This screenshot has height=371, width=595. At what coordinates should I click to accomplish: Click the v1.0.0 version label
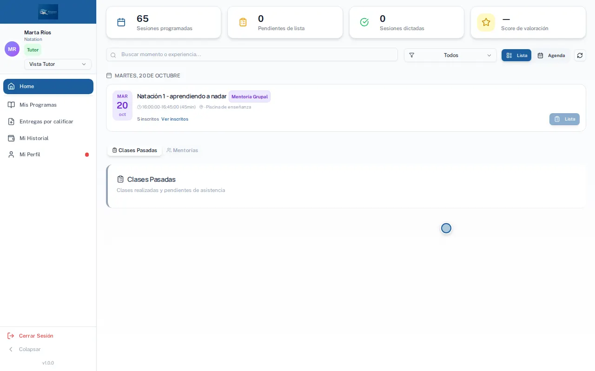48,363
